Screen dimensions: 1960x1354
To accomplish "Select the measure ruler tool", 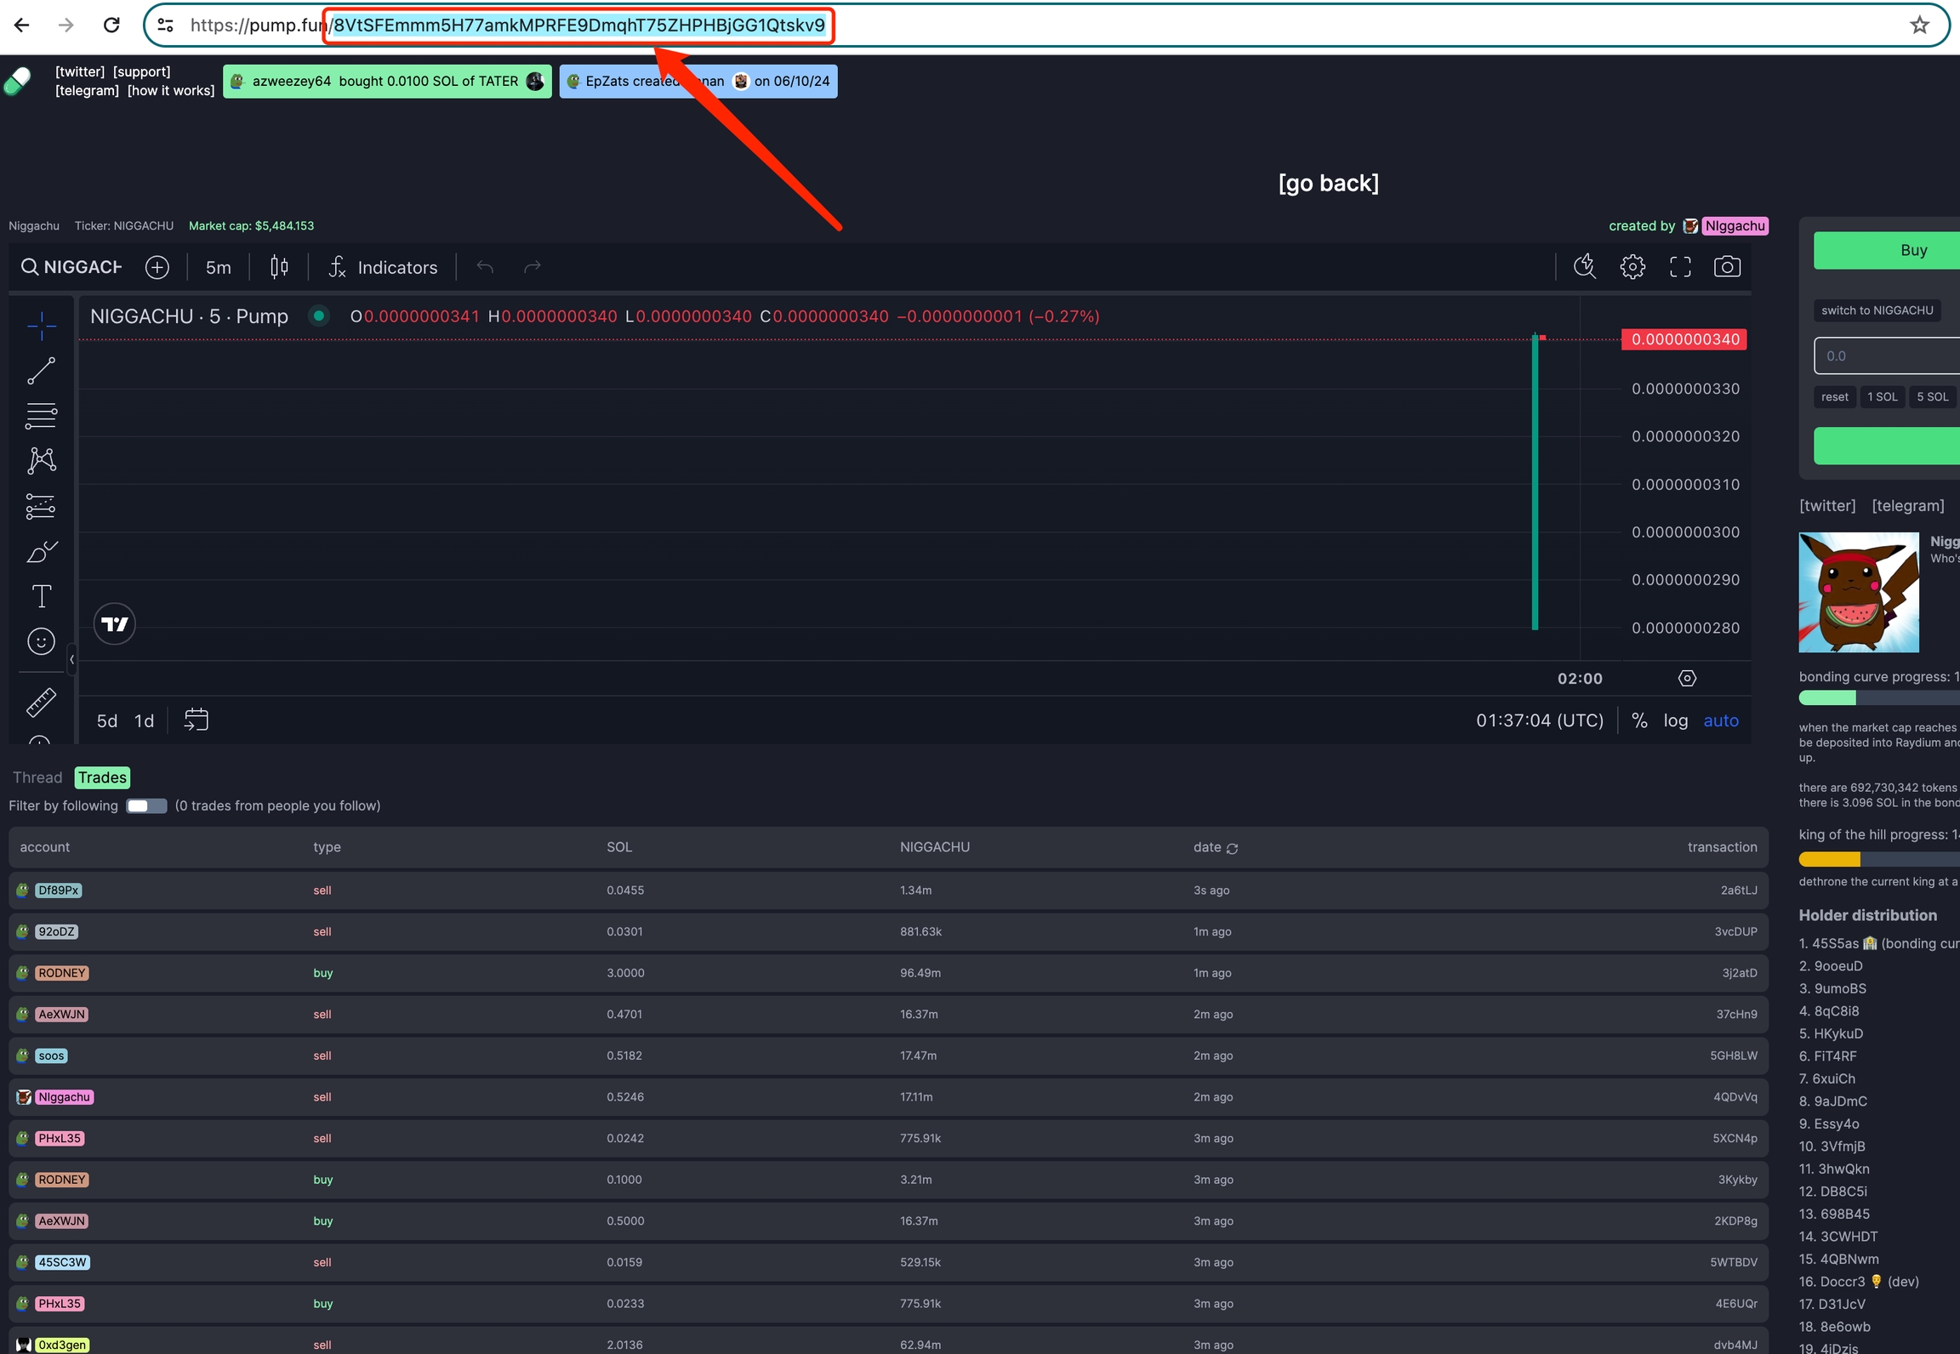I will (41, 703).
